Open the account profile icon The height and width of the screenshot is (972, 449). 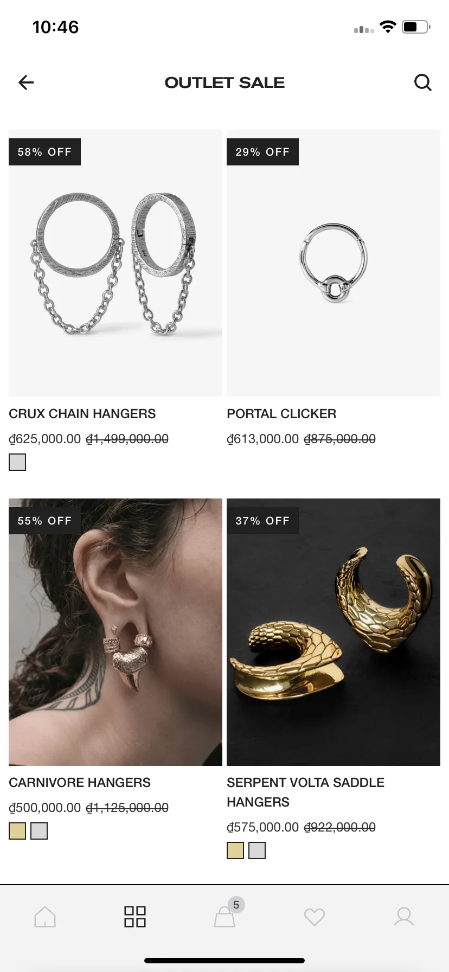[x=404, y=917]
